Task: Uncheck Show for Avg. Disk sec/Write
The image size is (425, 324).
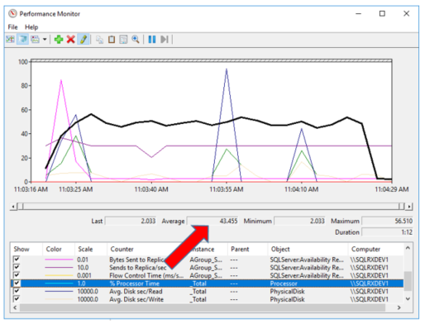Action: [17, 298]
